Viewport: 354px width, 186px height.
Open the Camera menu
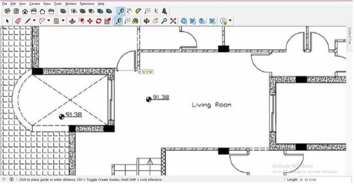coord(34,4)
